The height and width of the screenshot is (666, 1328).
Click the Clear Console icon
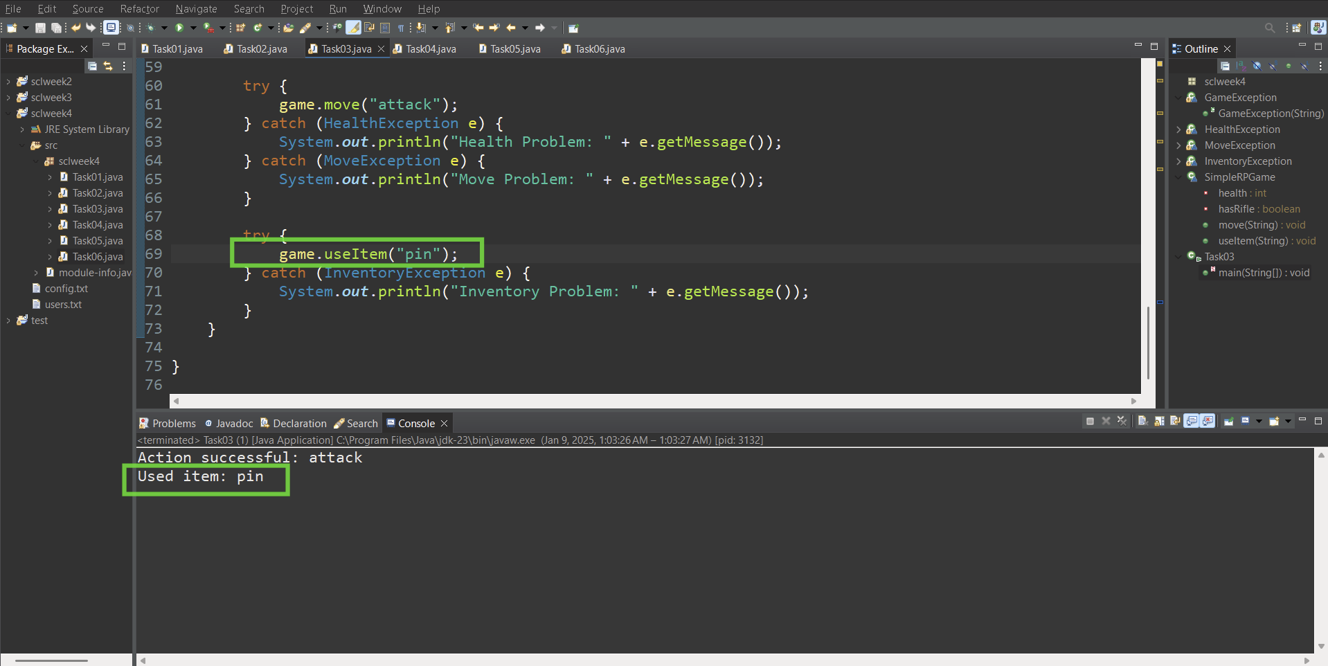(x=1142, y=421)
